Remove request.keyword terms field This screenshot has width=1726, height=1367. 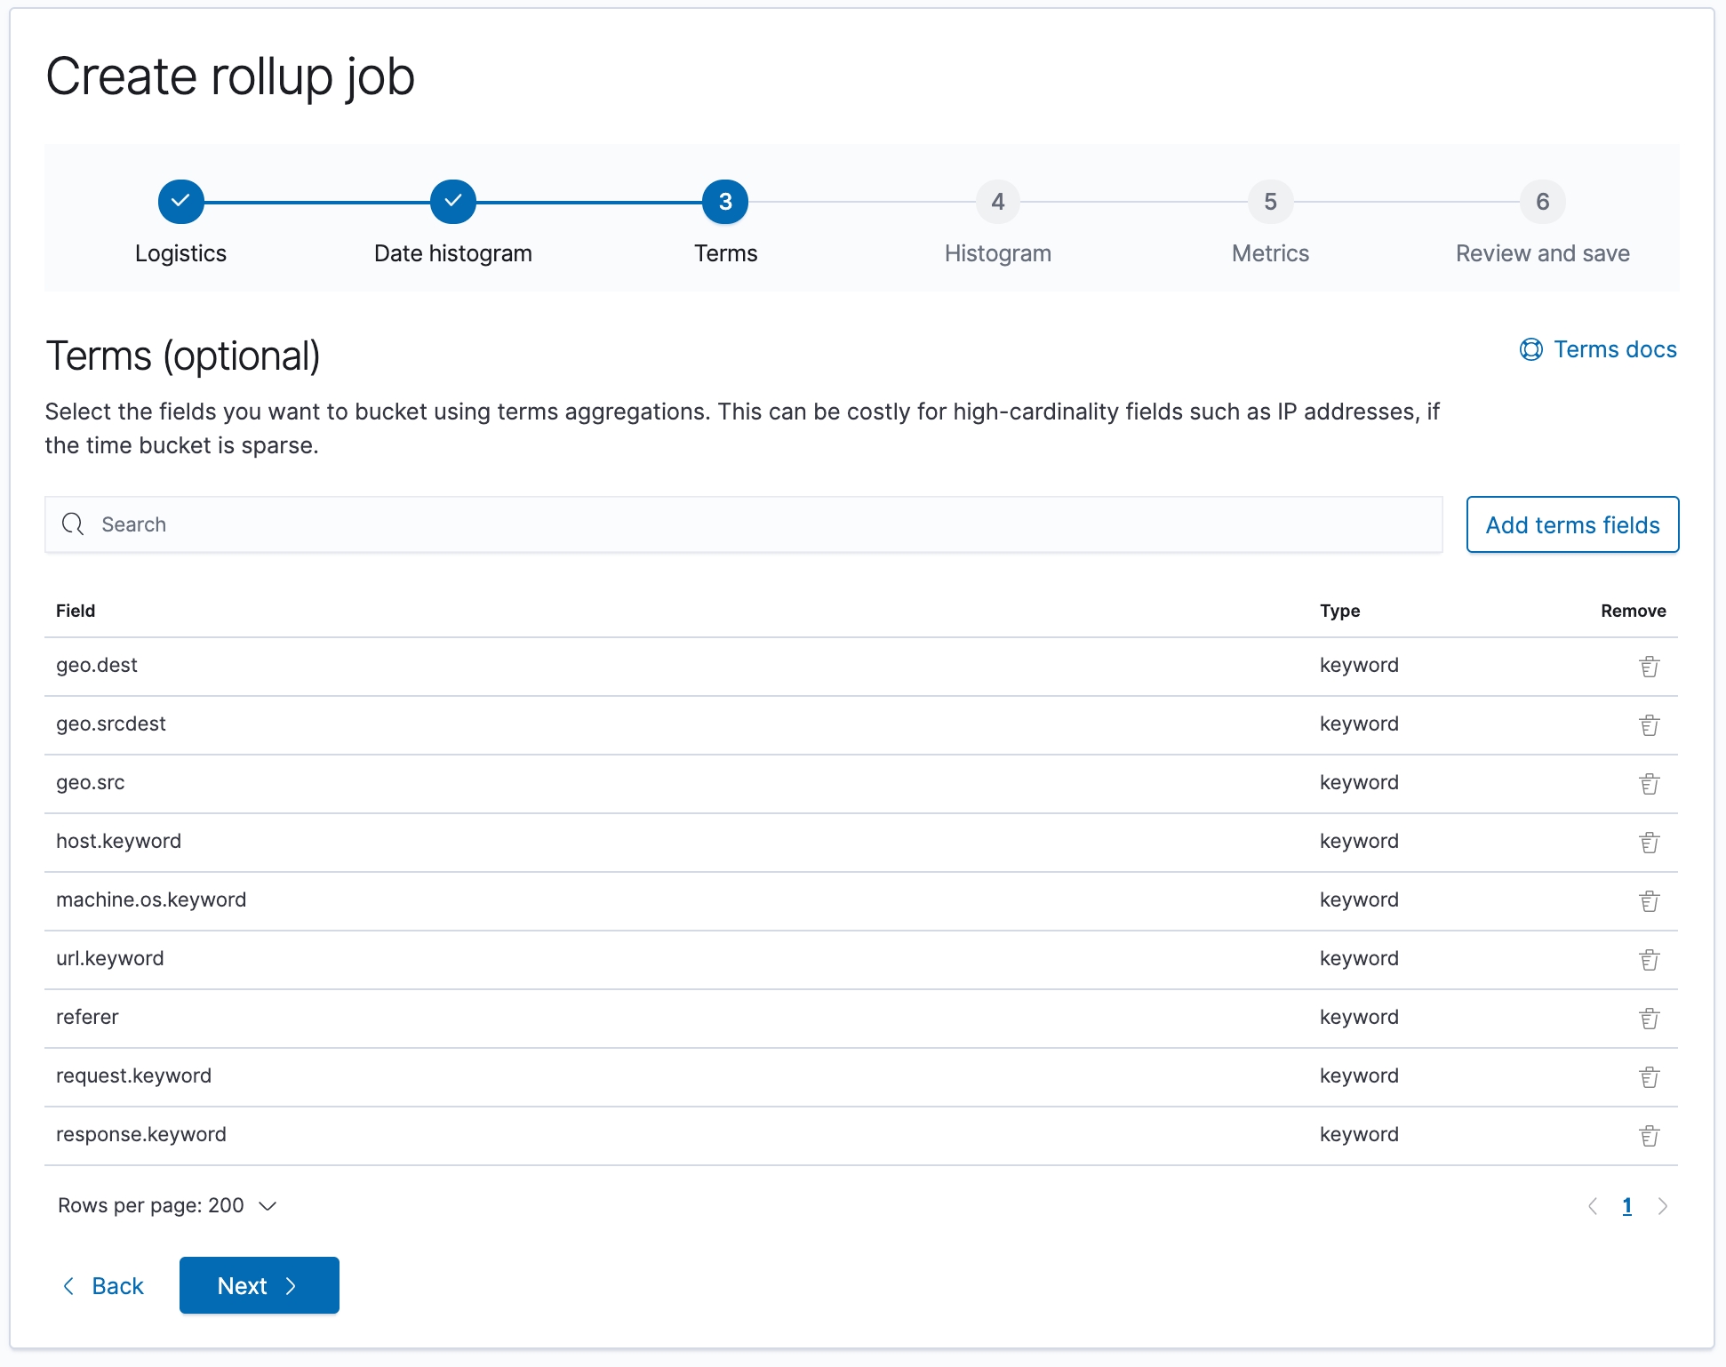[x=1649, y=1077]
